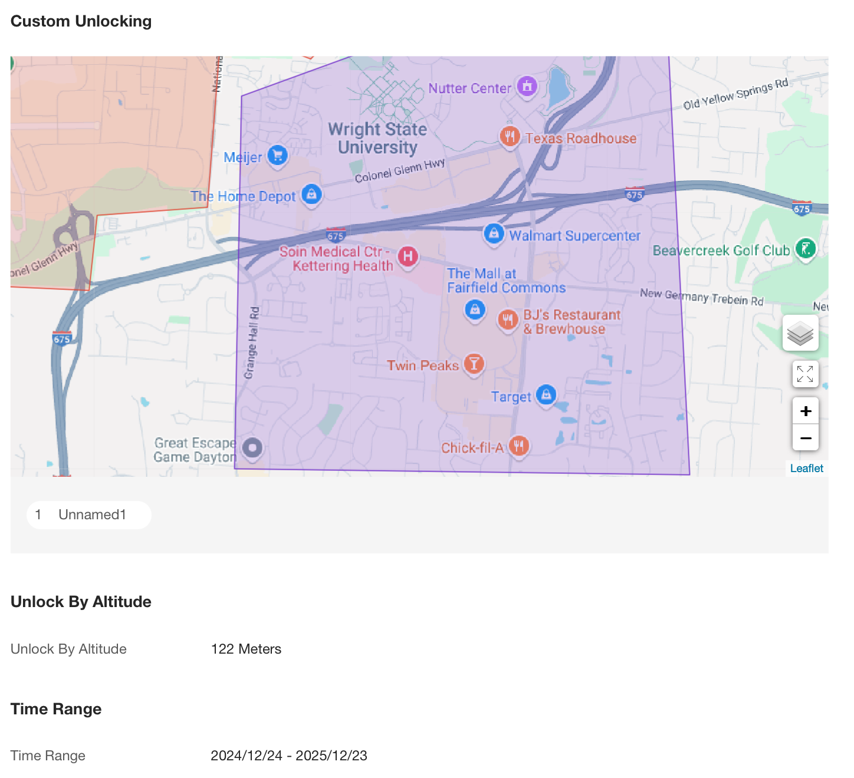Click the Time Range section heading
This screenshot has height=778, width=854.
(56, 709)
